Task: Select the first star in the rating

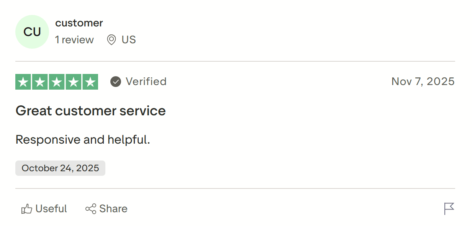Action: point(23,81)
